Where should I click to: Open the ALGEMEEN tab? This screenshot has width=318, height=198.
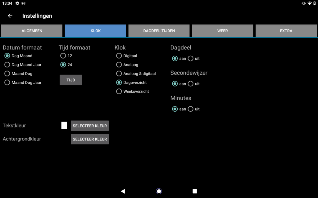[32, 31]
